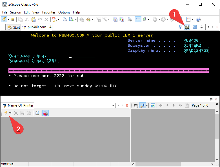Click the blue full-screen expand icon in the tab bar
Screen dimensions: 220x167
click(195, 27)
